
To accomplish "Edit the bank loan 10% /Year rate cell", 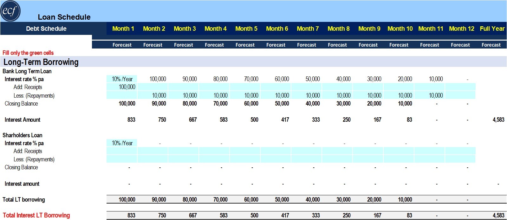I will pos(122,79).
